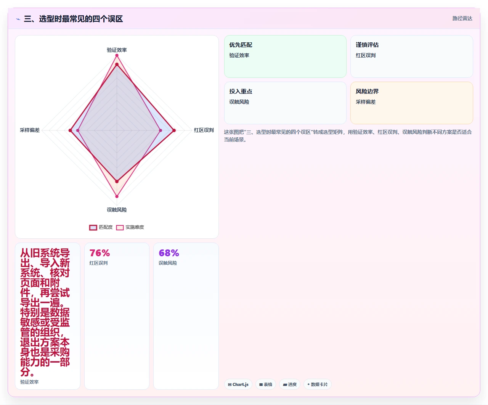Click the Chart.js tag

238,384
